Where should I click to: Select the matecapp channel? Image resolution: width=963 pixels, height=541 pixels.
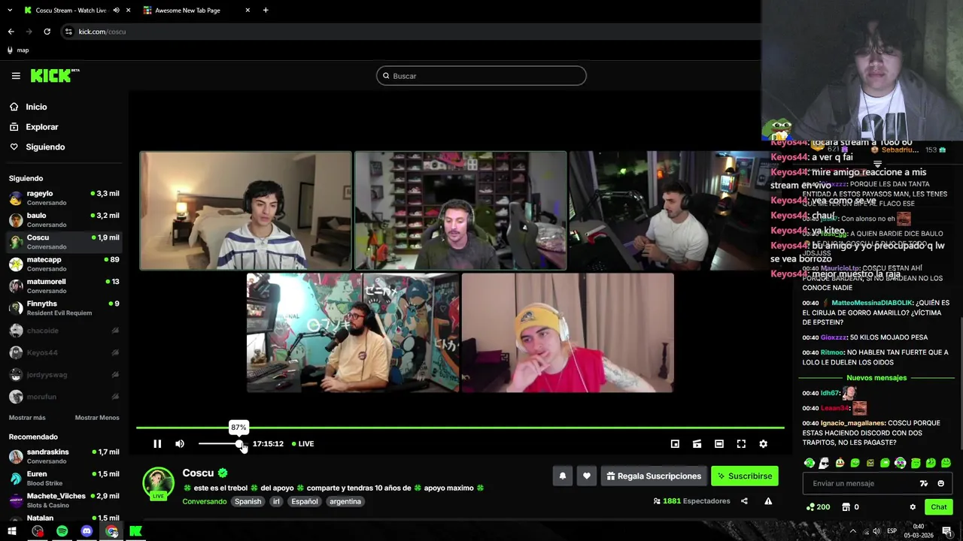(64, 264)
